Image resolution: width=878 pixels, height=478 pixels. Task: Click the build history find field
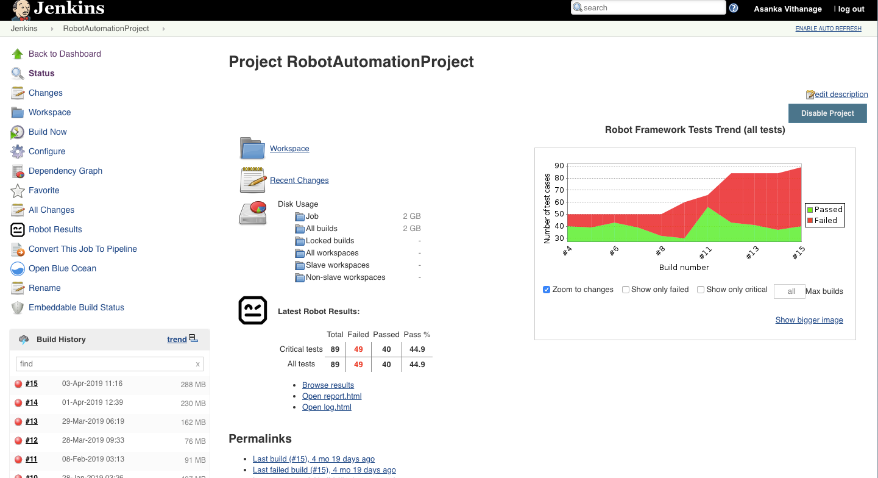[110, 364]
